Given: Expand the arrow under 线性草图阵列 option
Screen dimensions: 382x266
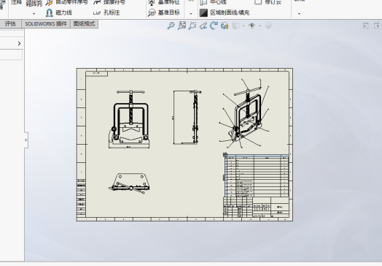Looking at the screenshot, I should [x=34, y=14].
